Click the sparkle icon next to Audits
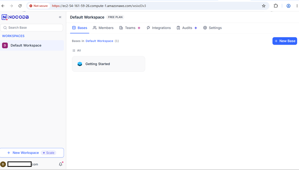This screenshot has height=170, width=299. tap(196, 28)
